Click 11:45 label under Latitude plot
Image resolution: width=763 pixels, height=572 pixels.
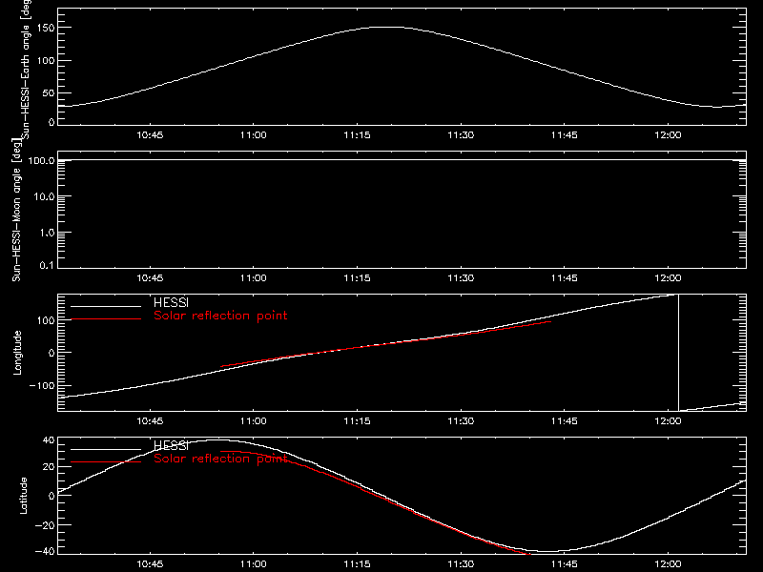tap(565, 564)
